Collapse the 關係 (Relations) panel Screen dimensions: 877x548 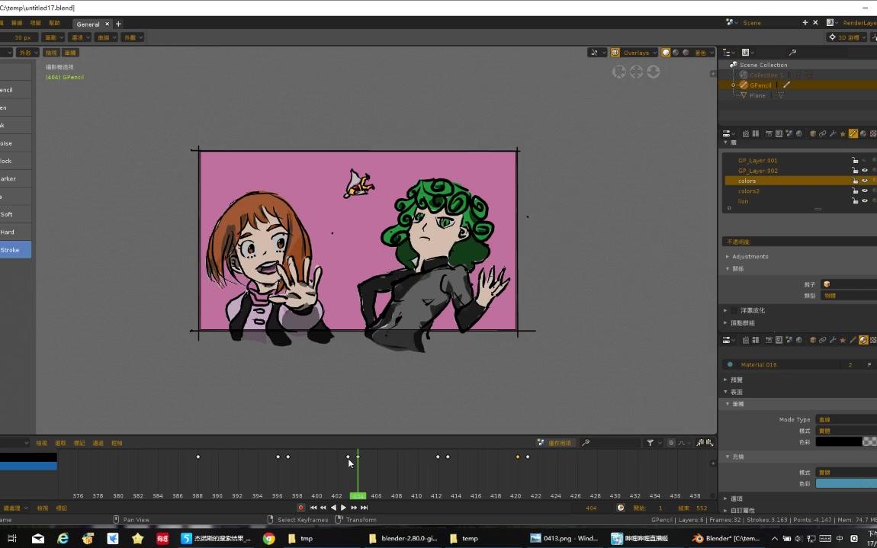738,269
